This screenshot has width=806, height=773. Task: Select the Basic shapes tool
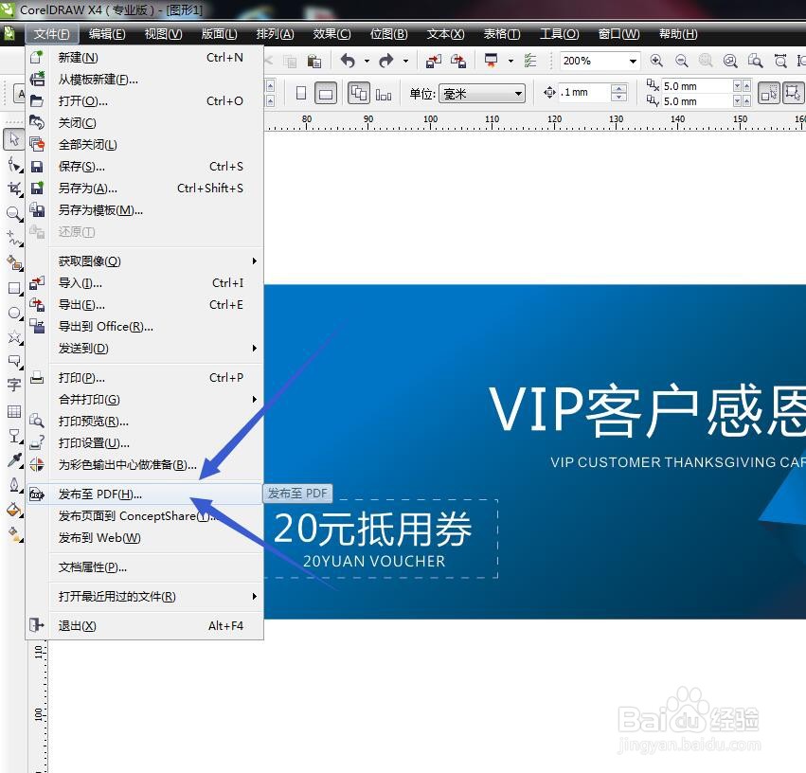tap(14, 361)
